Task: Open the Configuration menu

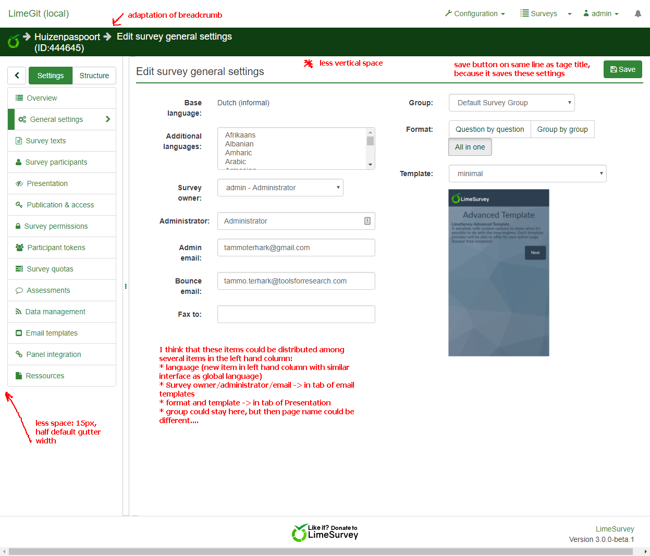Action: (x=475, y=14)
